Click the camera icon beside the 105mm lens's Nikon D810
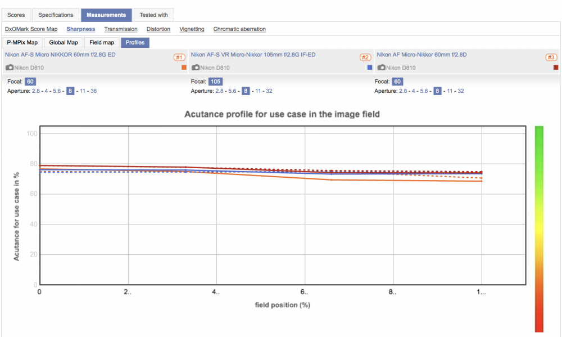562x337 pixels. tap(196, 68)
